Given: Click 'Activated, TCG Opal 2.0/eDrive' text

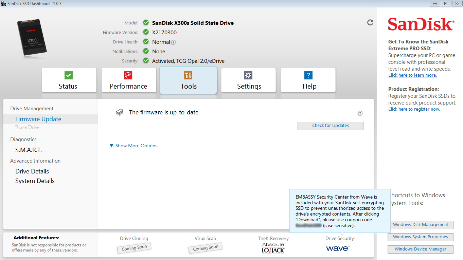Looking at the screenshot, I should coord(188,61).
